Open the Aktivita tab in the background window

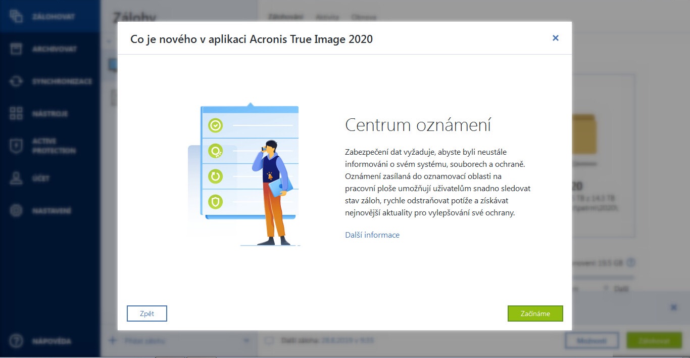coord(327,17)
